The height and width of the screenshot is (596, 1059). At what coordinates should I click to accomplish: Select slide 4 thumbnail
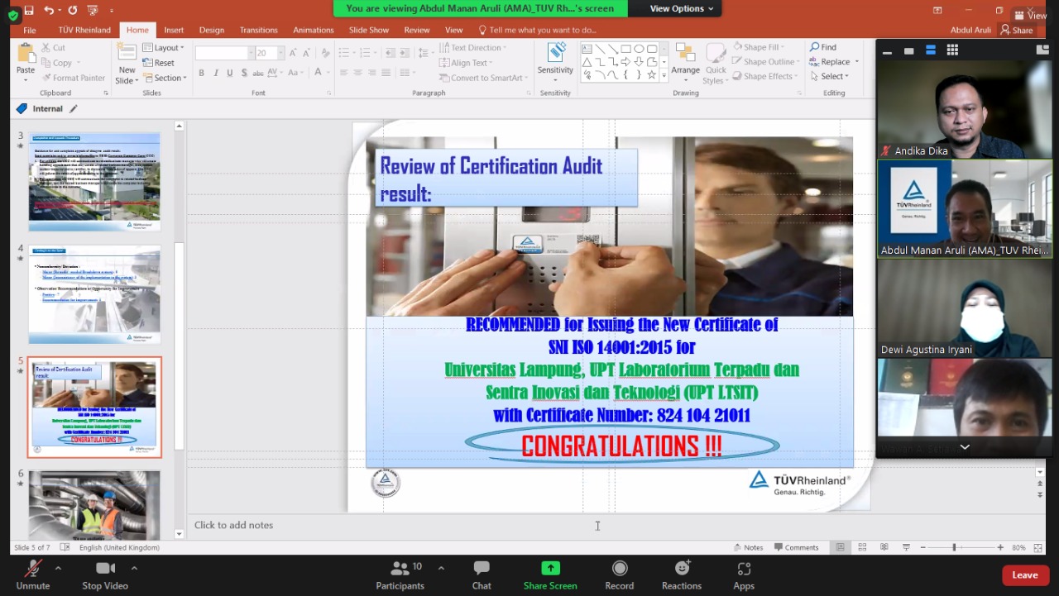click(x=94, y=294)
